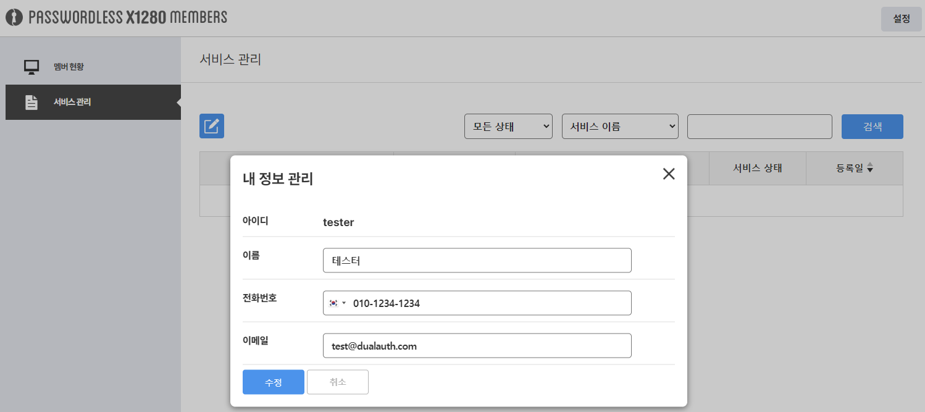
Task: Click the 설정 button
Action: tap(902, 19)
